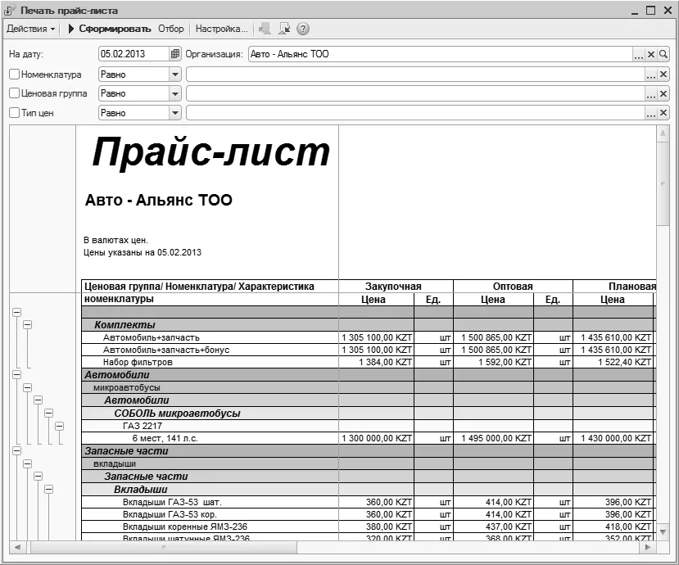Click the Номенклатура value field
The height and width of the screenshot is (565, 679).
click(415, 75)
